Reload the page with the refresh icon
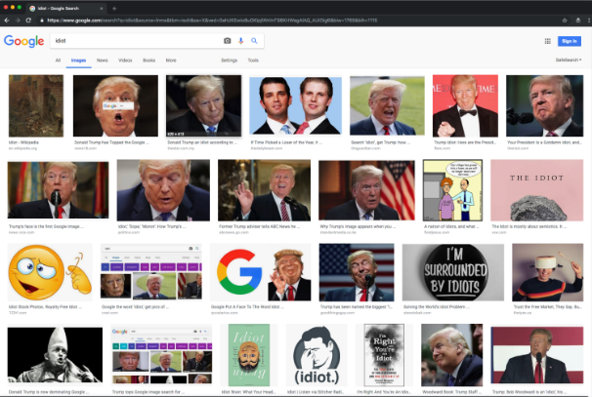The image size is (592, 397). click(x=28, y=20)
